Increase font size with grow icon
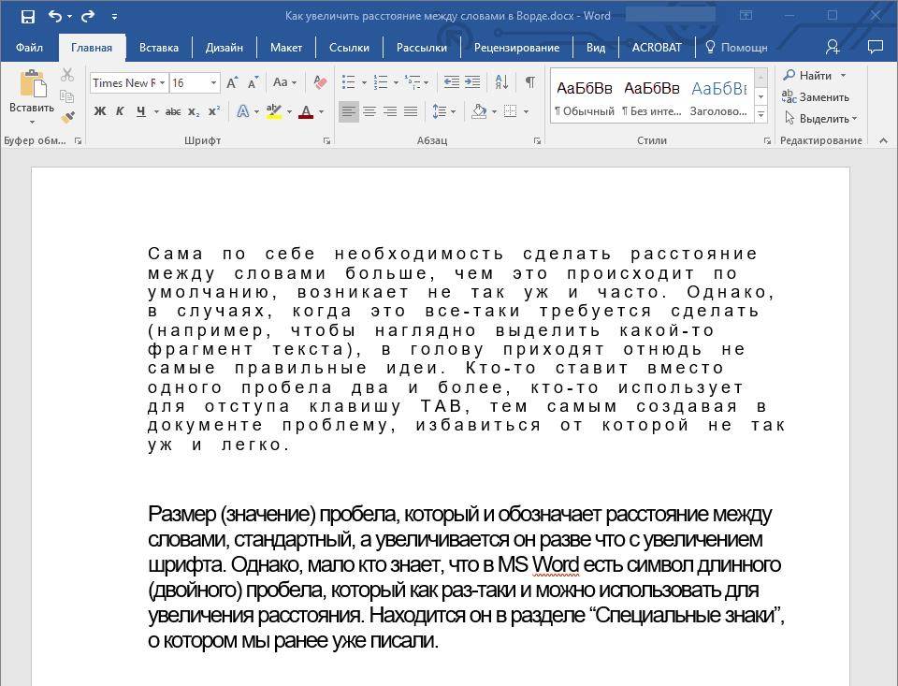 [233, 82]
